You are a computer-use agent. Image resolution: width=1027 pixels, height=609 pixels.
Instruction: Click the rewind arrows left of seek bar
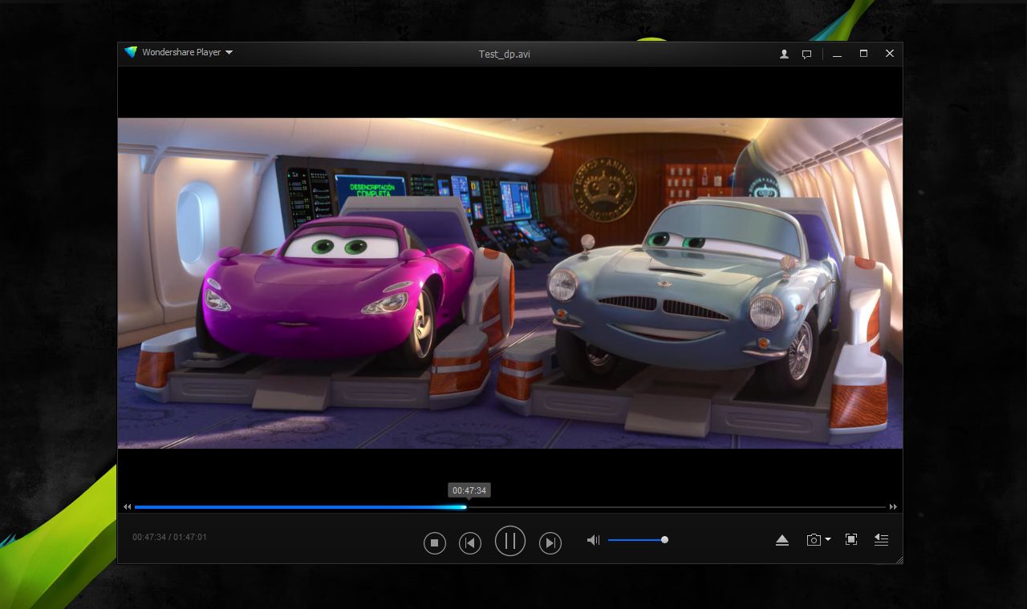point(128,507)
